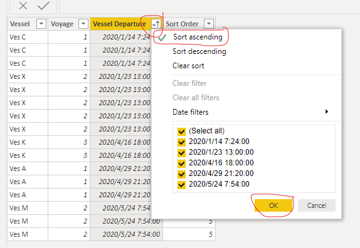Select the Voyage column header
Image resolution: width=360 pixels, height=248 pixels.
point(69,24)
